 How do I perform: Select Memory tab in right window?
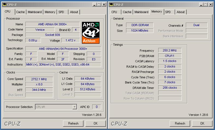pyautogui.click(x=157, y=12)
